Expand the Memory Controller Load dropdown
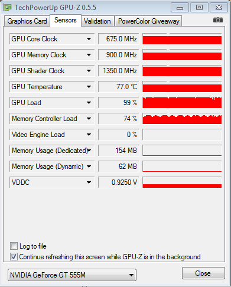 [x=89, y=119]
